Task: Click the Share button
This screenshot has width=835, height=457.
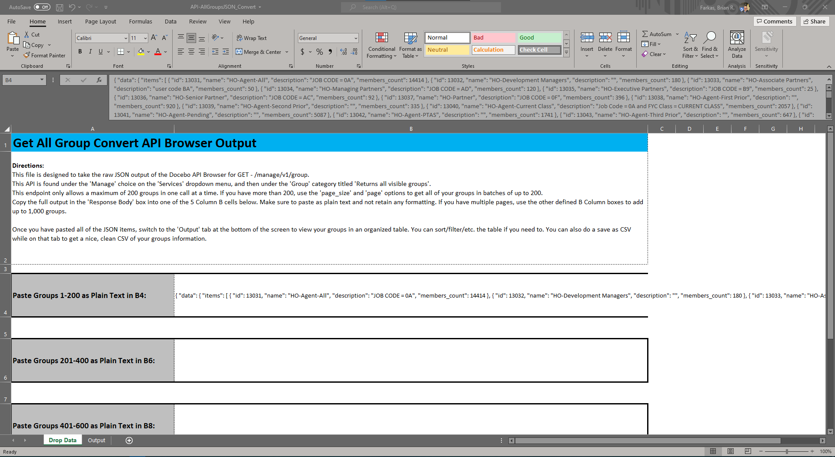Action: coord(815,21)
